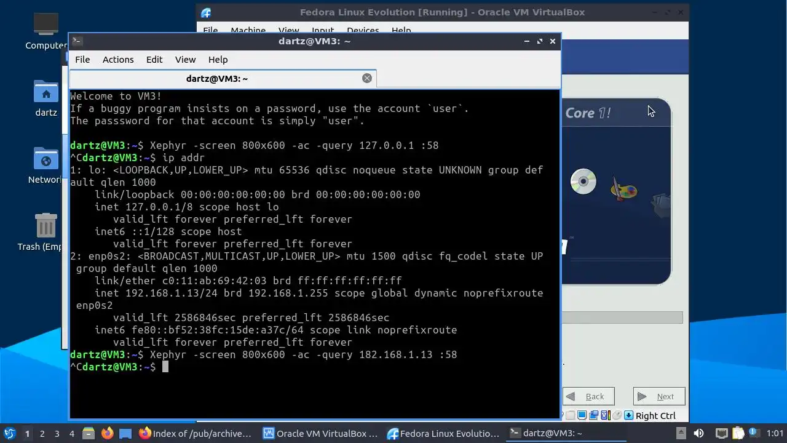This screenshot has height=443, width=787.
Task: Click the inet6 fe80::bf52 link address line
Action: pos(276,330)
